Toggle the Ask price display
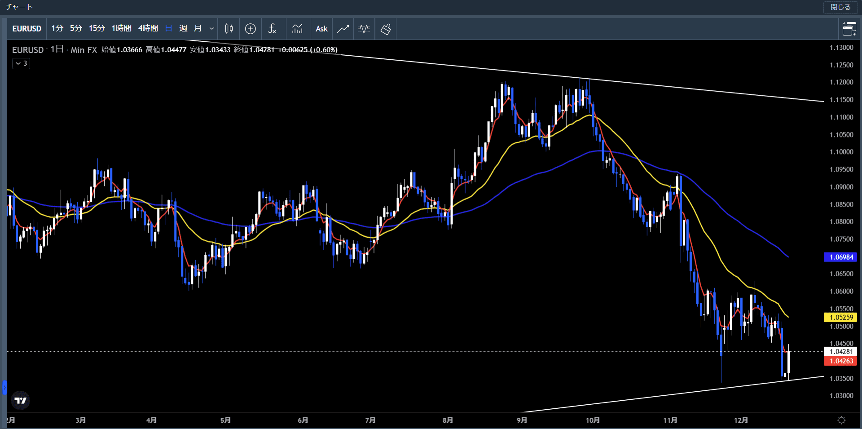Viewport: 862px width, 429px height. pos(321,29)
